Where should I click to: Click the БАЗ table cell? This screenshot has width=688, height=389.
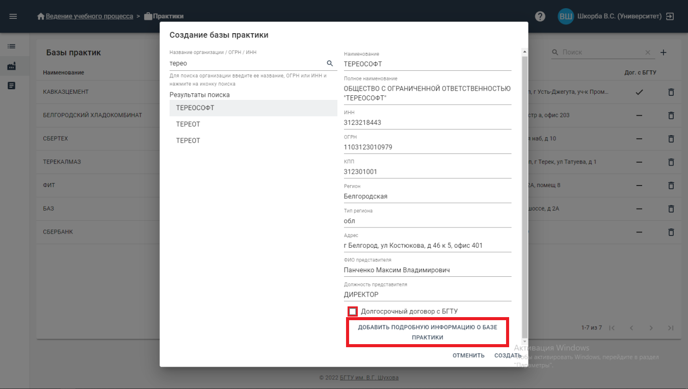pos(48,209)
